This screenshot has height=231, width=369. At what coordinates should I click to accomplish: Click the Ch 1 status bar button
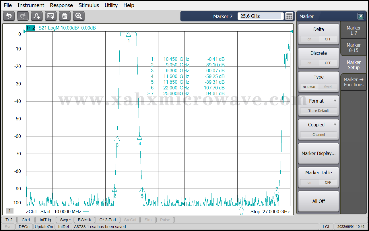[x=26, y=220]
